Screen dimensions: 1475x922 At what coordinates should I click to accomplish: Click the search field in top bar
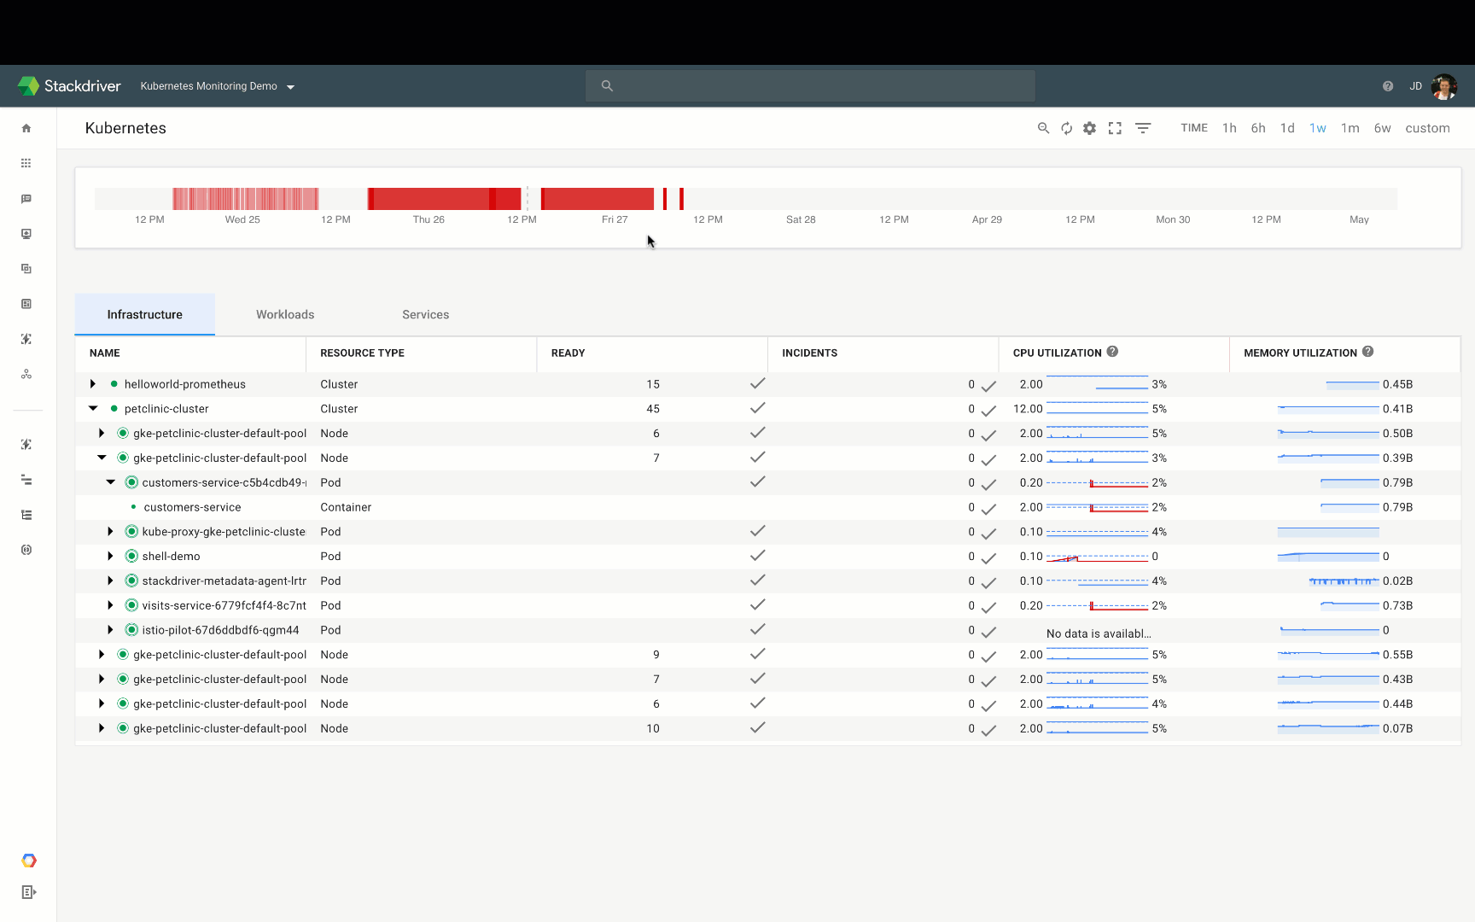810,86
